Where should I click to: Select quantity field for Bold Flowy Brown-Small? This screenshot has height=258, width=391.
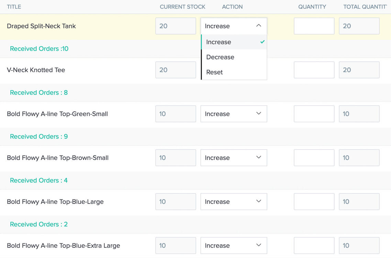[314, 158]
